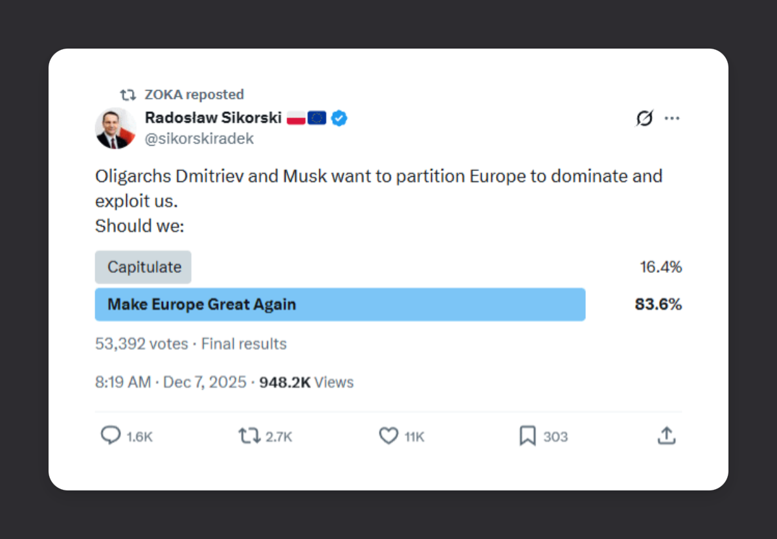The image size is (777, 539).
Task: Select the Make Europe Great Again bar
Action: pos(340,304)
